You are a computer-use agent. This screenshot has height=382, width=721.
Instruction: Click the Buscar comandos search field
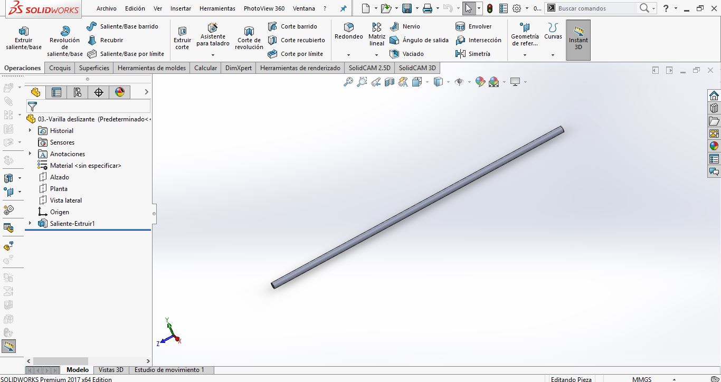(596, 8)
